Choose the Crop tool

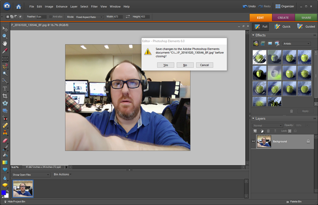[x=5, y=96]
